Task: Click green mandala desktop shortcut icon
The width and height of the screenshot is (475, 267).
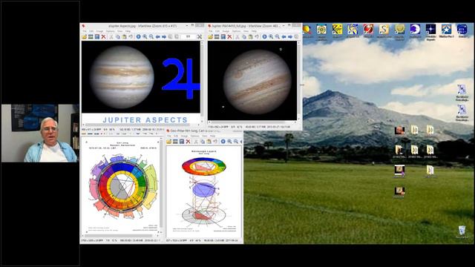Action: tap(321, 30)
